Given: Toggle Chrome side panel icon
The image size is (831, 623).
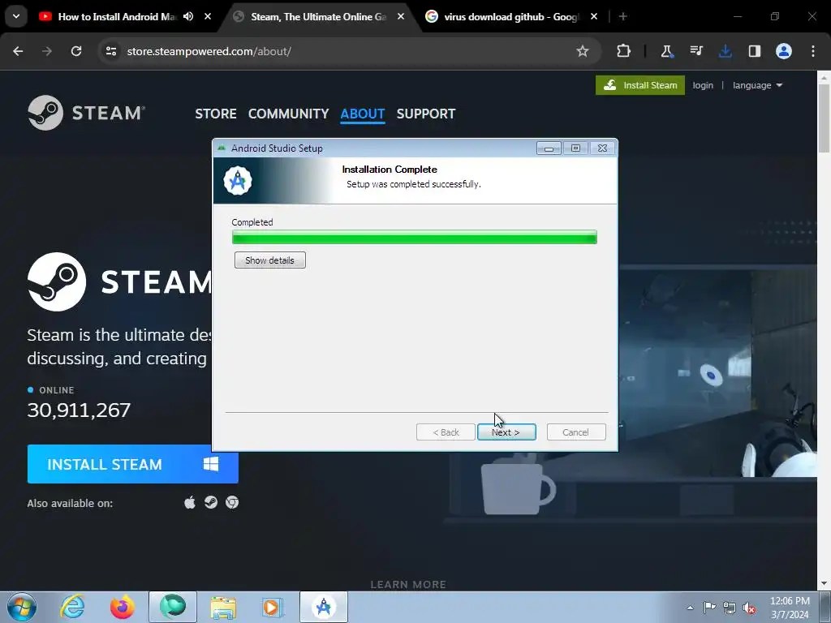Looking at the screenshot, I should 754,51.
